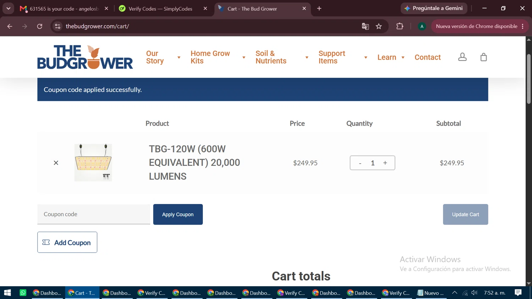Reload the cart page
Screen dimensions: 532x299
point(40,26)
